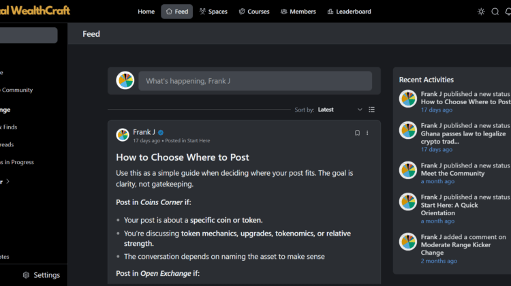Viewport: 511px width, 286px height.
Task: Expand the sidebar section chevron arrow
Action: [x=10, y=182]
